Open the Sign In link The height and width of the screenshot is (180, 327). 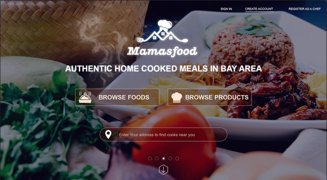coord(226,9)
